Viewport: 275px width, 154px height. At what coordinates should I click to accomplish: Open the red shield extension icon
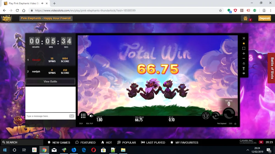click(235, 10)
